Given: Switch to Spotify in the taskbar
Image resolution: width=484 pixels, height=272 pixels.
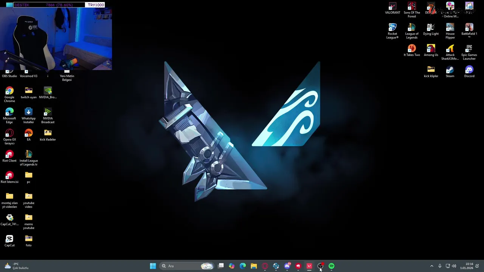Looking at the screenshot, I should pos(332,266).
